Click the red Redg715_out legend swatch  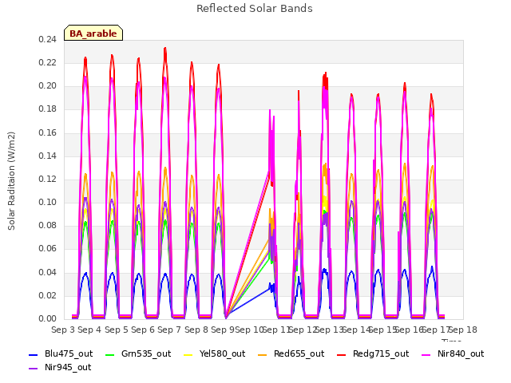tap(341, 354)
